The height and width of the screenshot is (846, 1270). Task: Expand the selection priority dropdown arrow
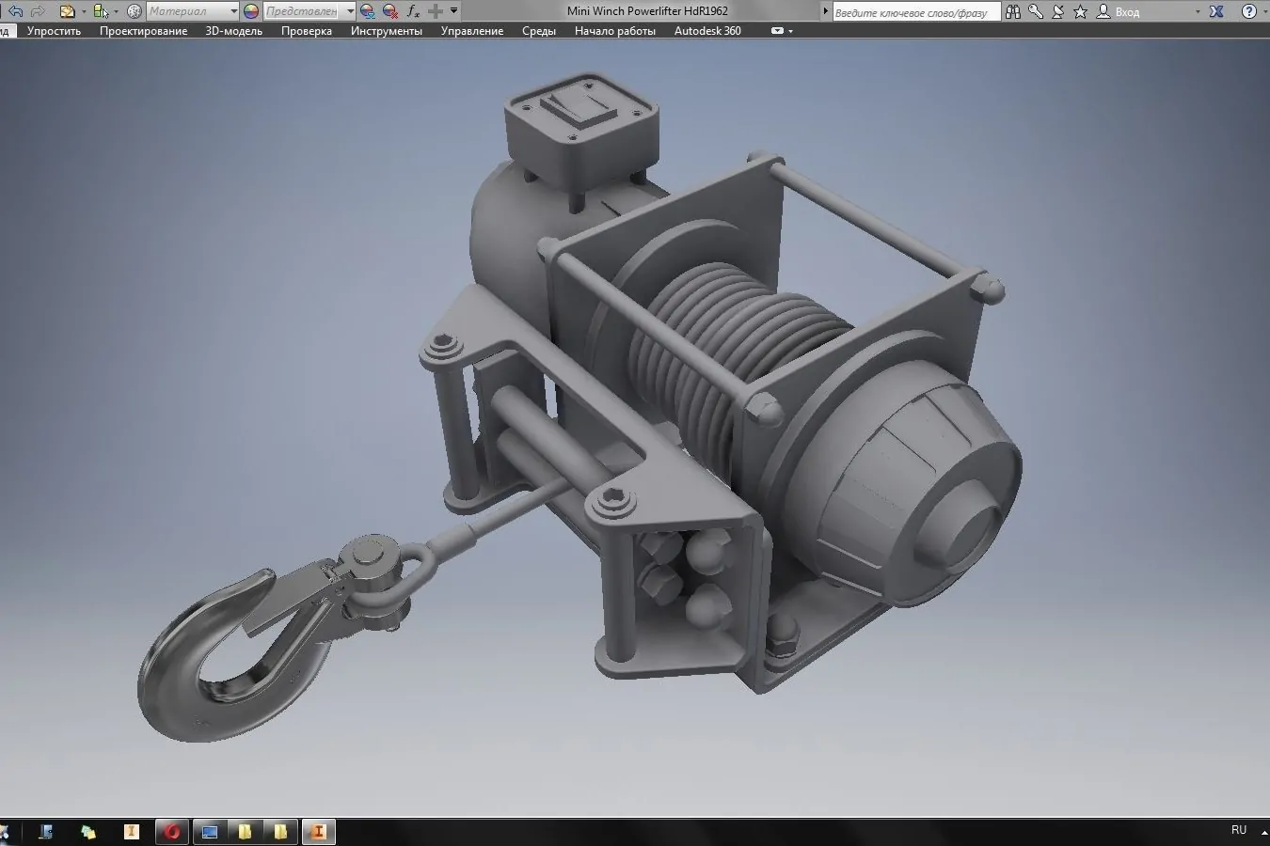[117, 12]
